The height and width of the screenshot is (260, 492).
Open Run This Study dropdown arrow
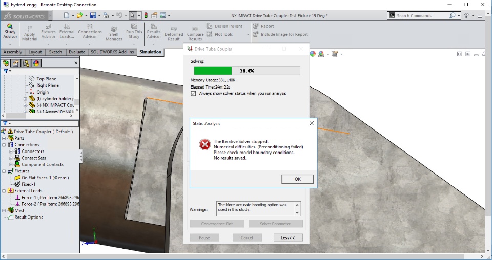tap(134, 44)
